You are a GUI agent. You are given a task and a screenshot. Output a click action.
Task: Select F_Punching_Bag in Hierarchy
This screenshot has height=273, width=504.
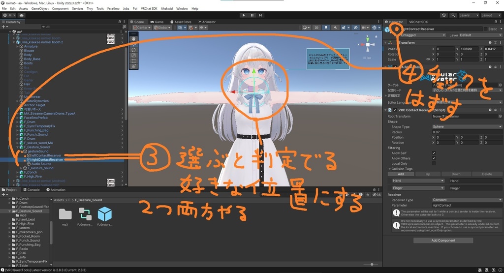click(x=36, y=130)
